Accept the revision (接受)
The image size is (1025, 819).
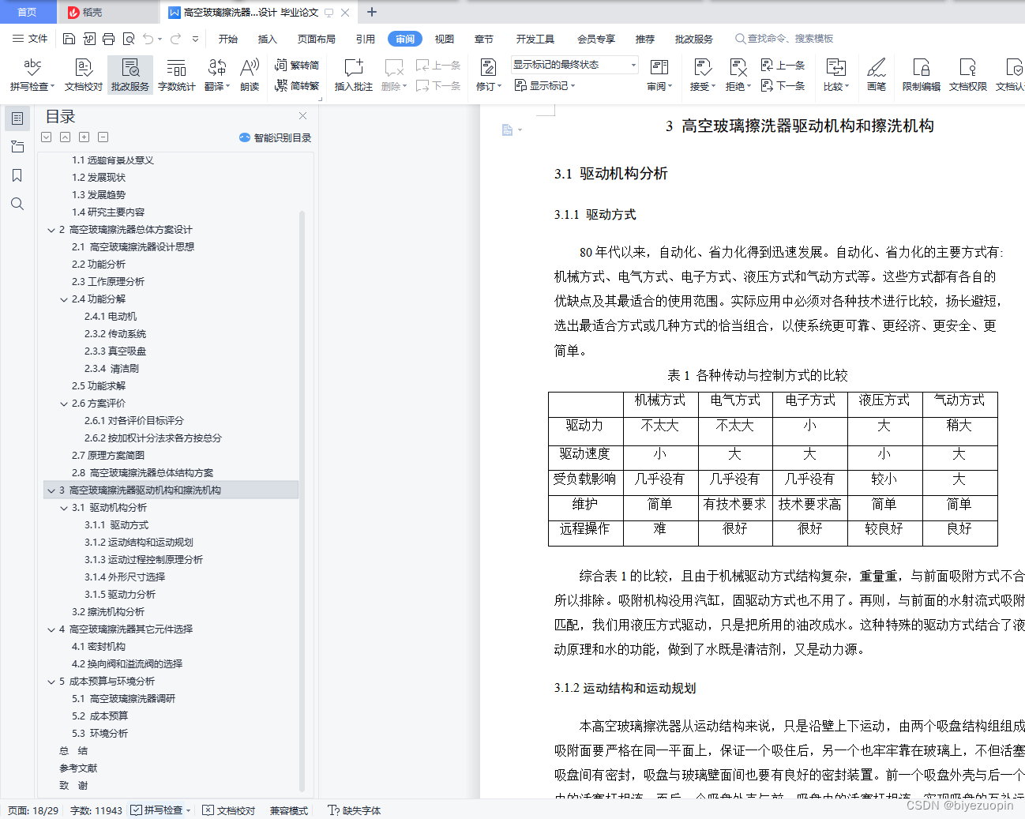pos(702,75)
